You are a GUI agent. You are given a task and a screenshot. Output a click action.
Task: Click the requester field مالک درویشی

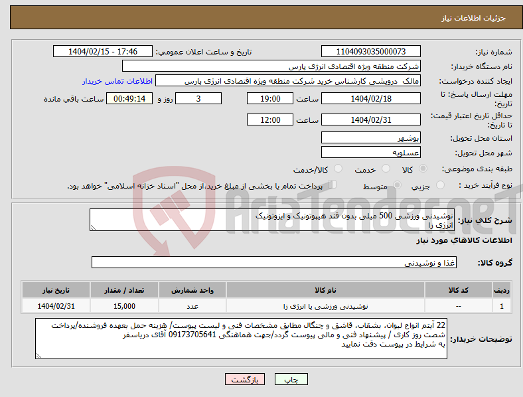click(288, 81)
